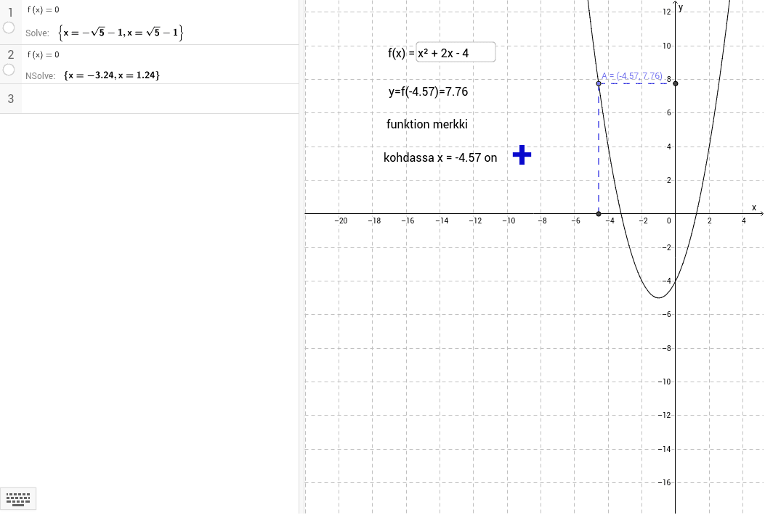
Task: Click the Solve result with square roots
Action: click(x=121, y=33)
